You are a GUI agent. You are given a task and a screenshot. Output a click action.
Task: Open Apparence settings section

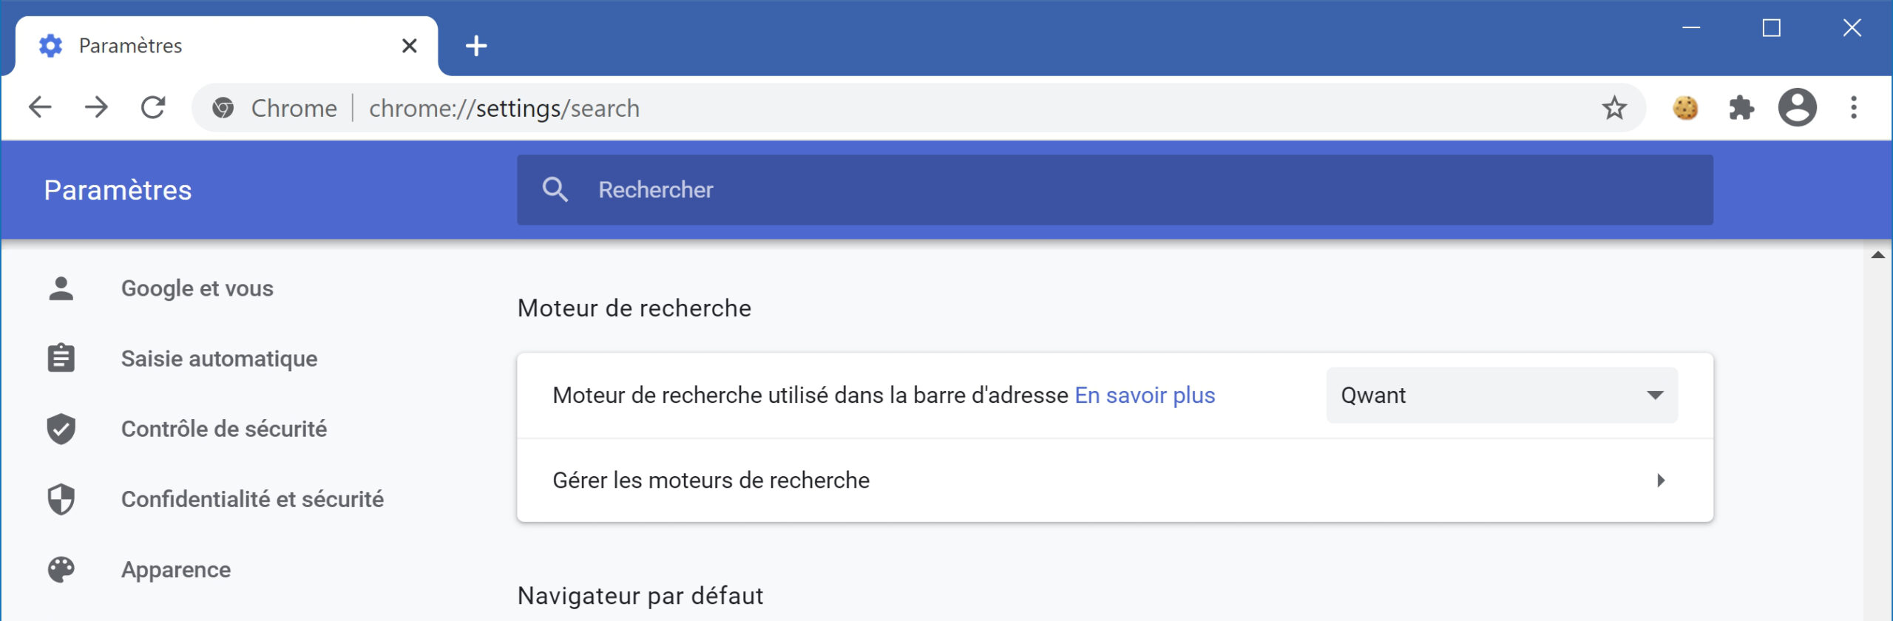click(176, 570)
